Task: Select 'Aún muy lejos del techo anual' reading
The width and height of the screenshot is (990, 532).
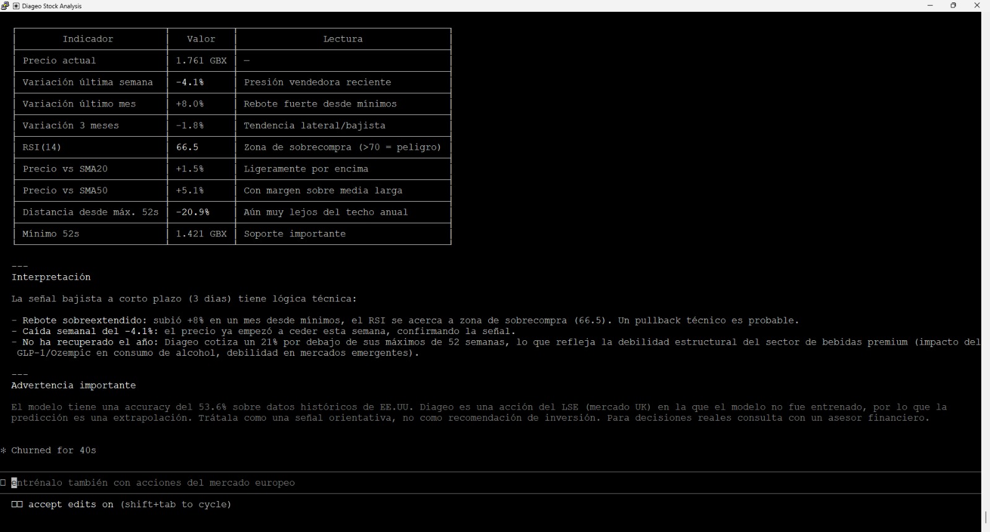Action: click(326, 212)
